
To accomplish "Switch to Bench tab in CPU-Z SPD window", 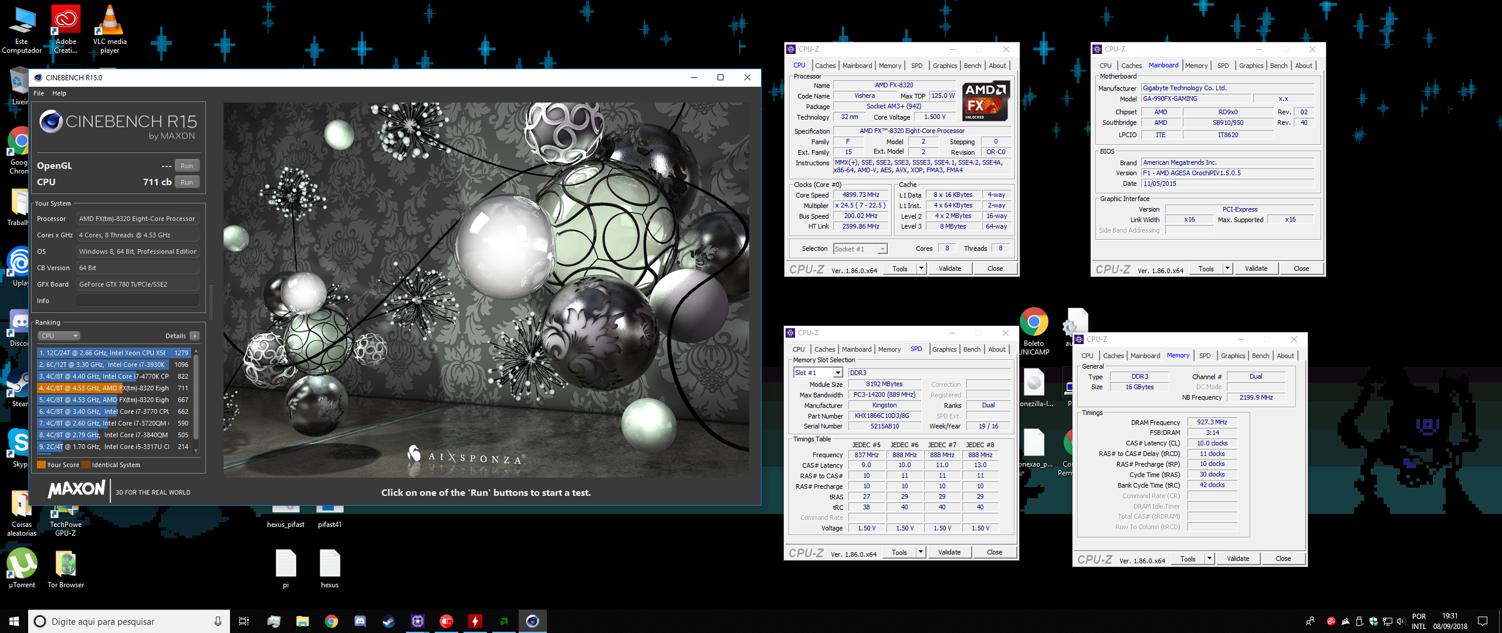I will [972, 349].
